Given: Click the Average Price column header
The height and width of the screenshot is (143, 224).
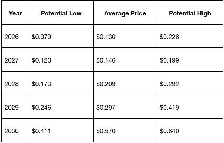Looking at the screenshot, I should 125,13.
